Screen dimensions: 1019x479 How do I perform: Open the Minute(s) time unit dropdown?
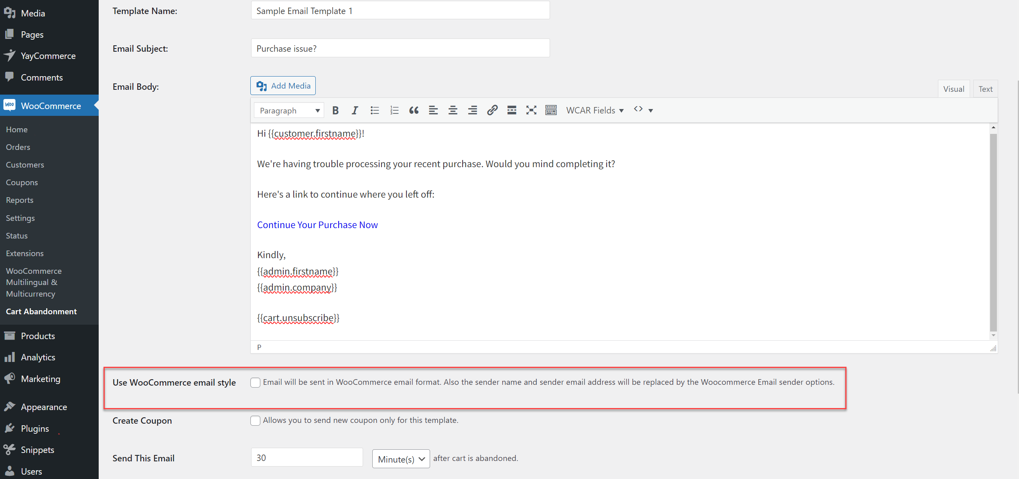point(401,459)
